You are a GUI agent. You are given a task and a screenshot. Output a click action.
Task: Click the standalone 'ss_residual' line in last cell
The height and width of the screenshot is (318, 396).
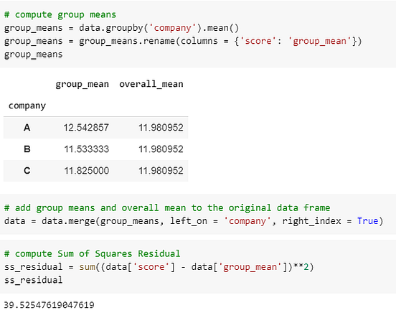coord(33,280)
